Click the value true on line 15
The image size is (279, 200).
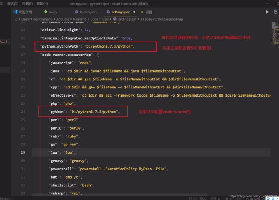click(x=126, y=38)
